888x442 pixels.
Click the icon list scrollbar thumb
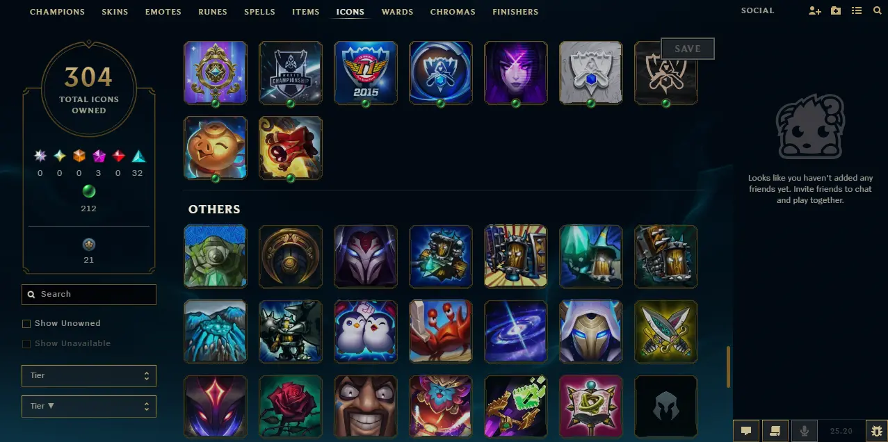pos(728,367)
